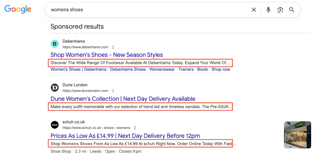
Task: Click the 'Dune London' advertiser name
Action: point(75,85)
